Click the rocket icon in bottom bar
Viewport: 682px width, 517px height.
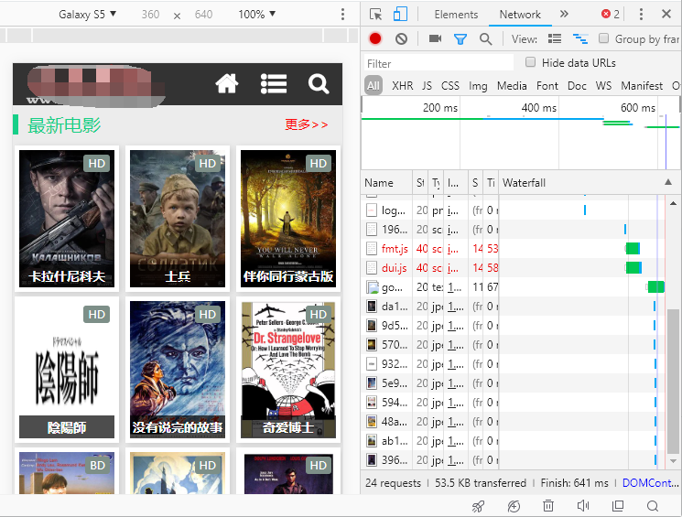tap(479, 506)
